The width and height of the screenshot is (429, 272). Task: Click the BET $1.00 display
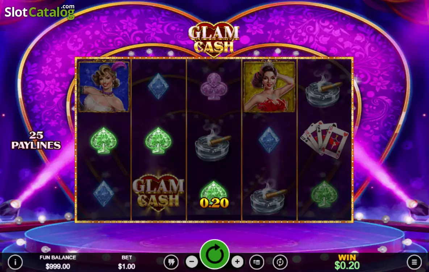(x=127, y=262)
